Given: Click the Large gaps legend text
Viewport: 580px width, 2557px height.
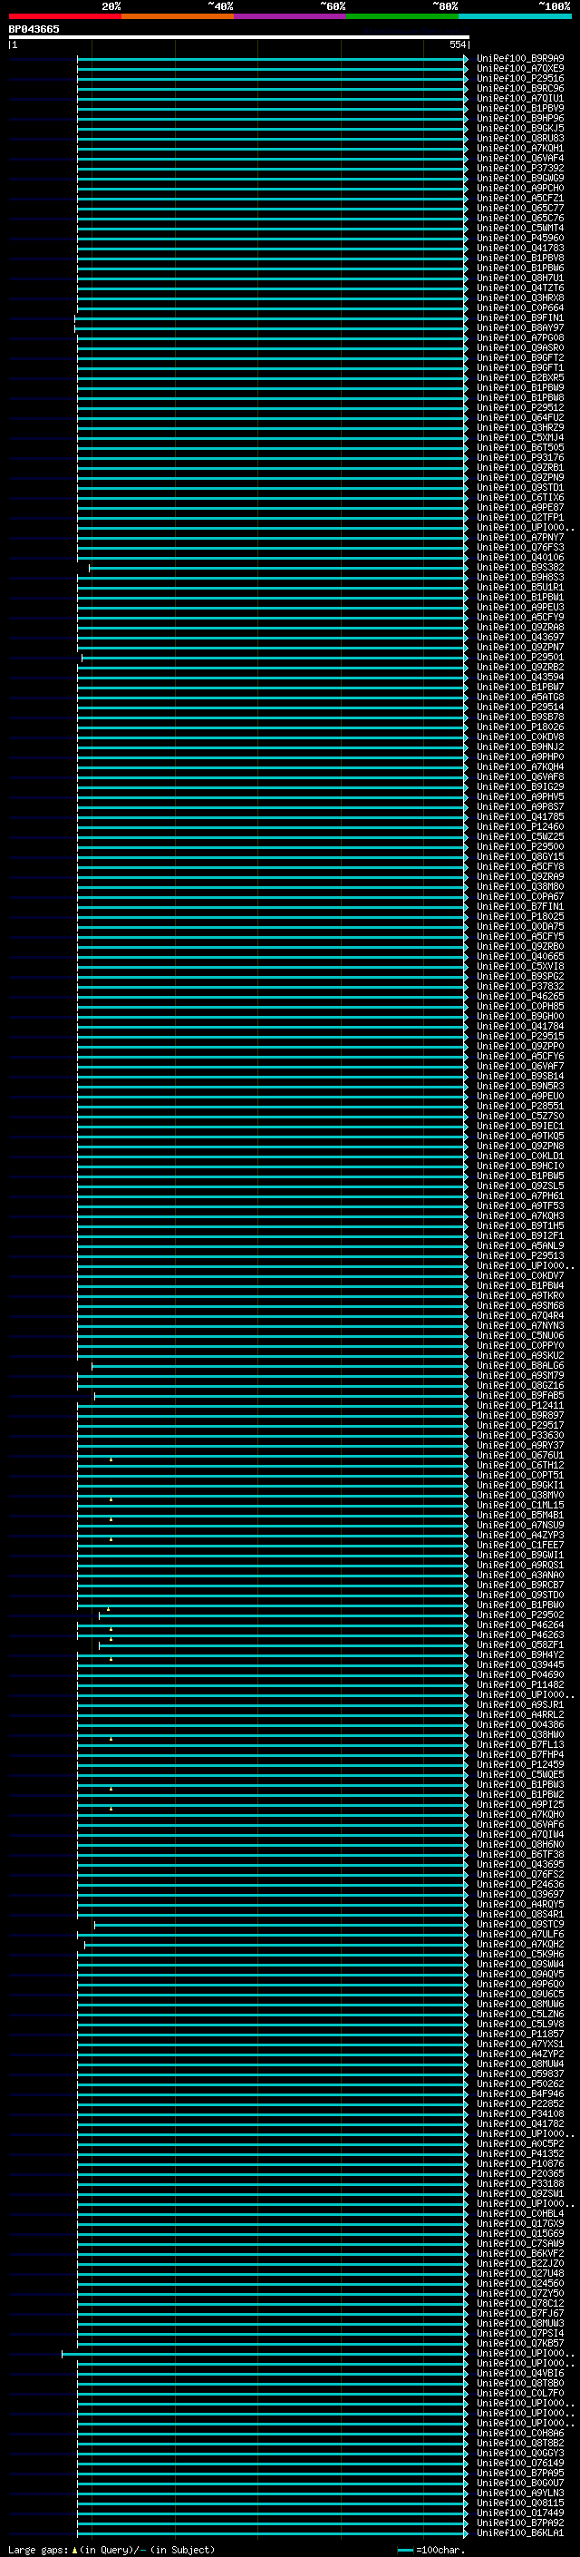Looking at the screenshot, I should coord(38,2550).
